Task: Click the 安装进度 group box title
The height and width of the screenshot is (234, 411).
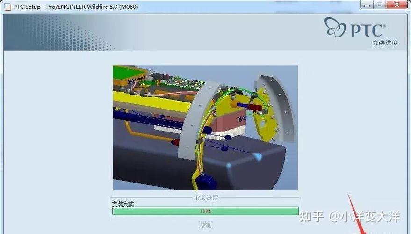Action: pos(206,197)
